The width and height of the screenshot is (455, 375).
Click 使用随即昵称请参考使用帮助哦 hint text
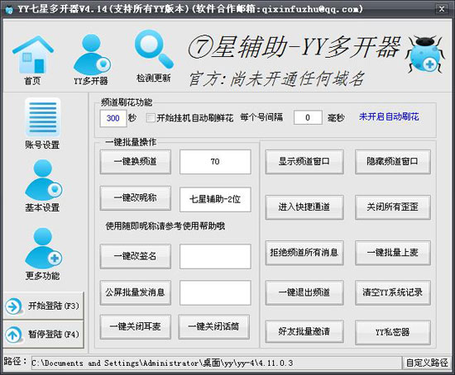(165, 226)
